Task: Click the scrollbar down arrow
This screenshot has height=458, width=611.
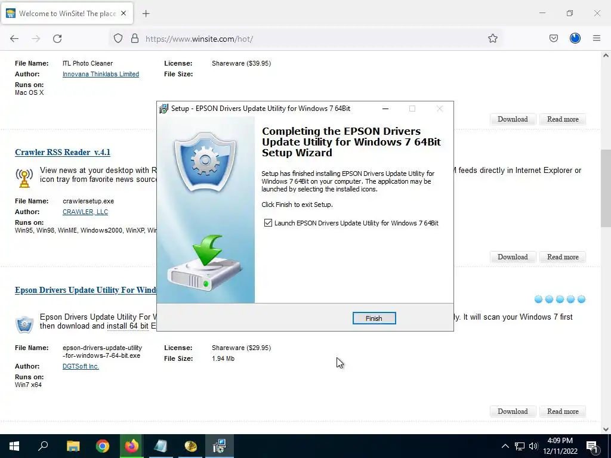Action: 606,429
